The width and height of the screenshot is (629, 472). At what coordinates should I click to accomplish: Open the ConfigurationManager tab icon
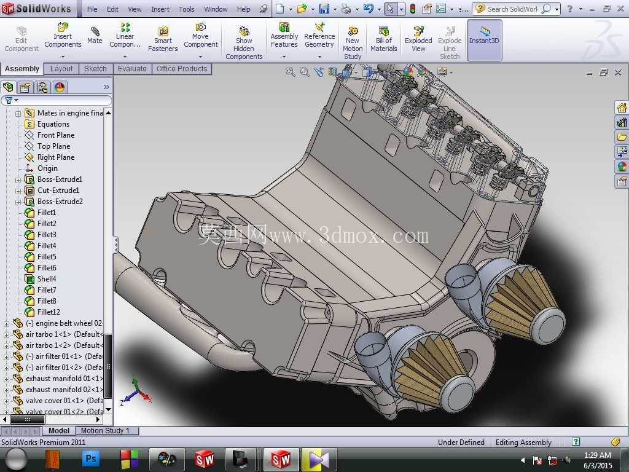click(42, 87)
